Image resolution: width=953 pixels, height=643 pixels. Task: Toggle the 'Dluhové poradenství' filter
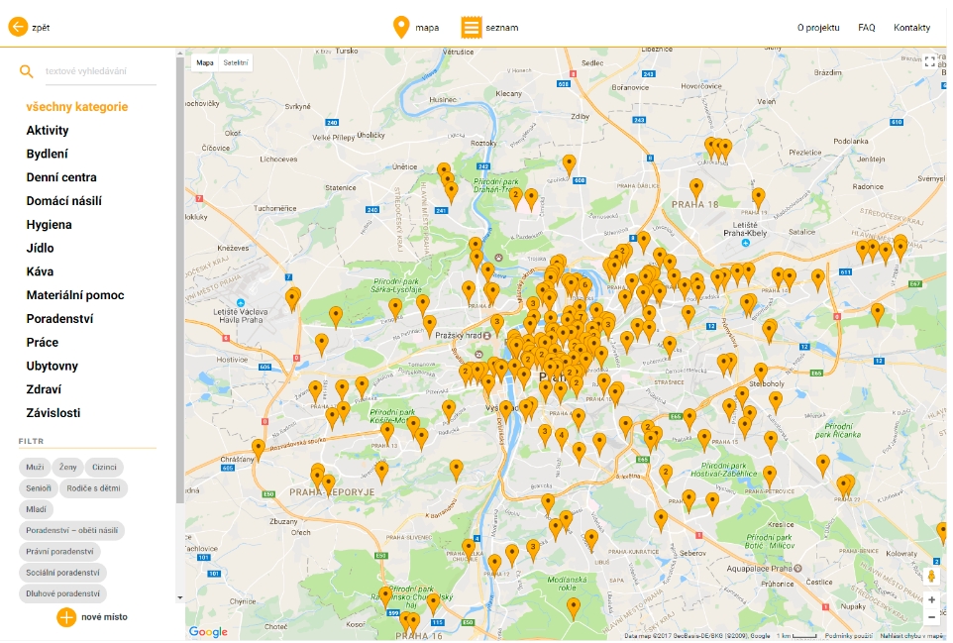point(63,593)
